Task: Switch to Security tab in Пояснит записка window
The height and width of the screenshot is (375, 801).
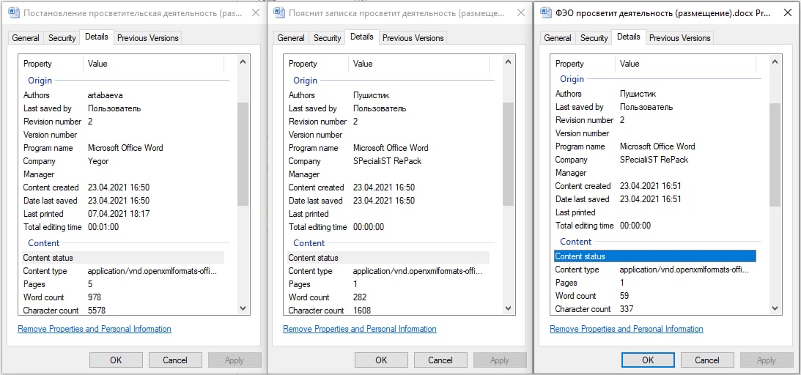Action: coord(327,38)
